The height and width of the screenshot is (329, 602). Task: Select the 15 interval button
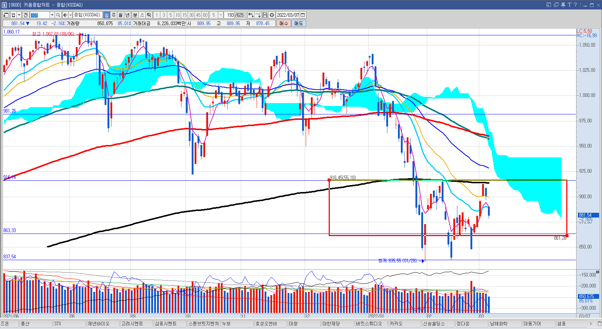(184, 15)
